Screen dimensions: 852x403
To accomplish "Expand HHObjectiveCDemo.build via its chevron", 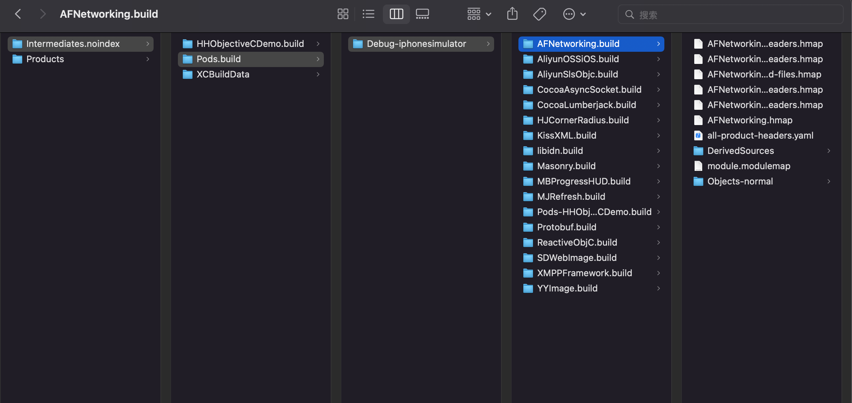I will pos(318,44).
